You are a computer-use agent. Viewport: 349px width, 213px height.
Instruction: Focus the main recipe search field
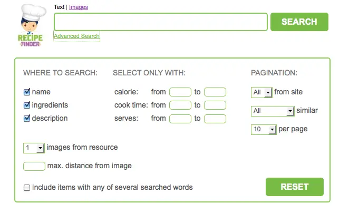coord(161,22)
